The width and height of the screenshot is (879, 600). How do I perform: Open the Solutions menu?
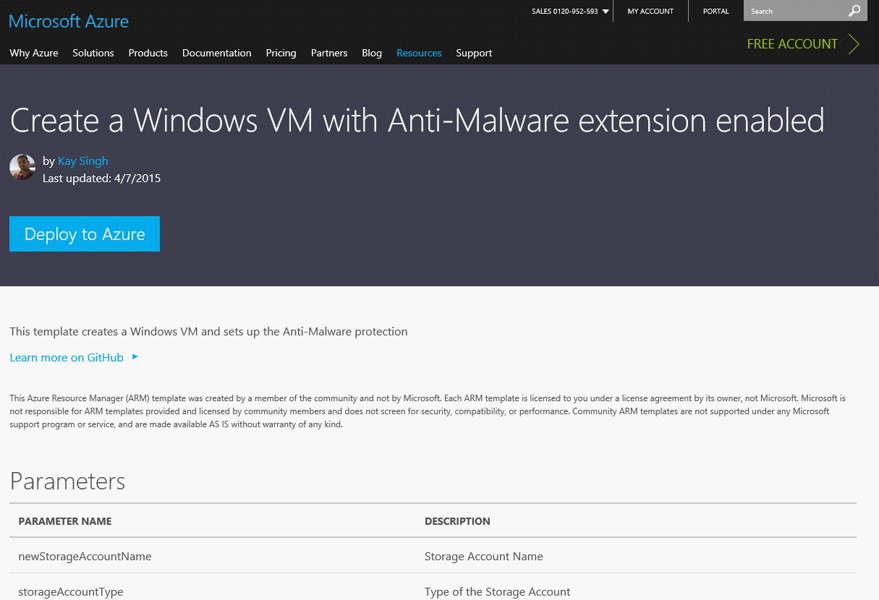pyautogui.click(x=93, y=53)
